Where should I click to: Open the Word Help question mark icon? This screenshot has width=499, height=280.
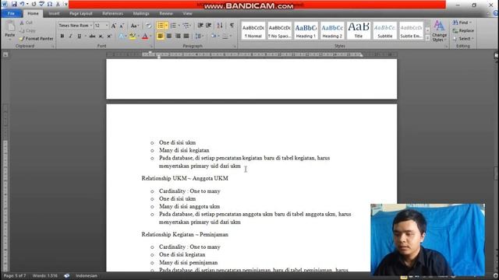496,13
